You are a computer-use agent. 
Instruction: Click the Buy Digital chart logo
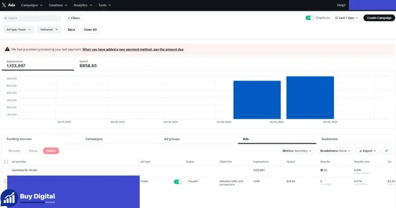point(9,198)
